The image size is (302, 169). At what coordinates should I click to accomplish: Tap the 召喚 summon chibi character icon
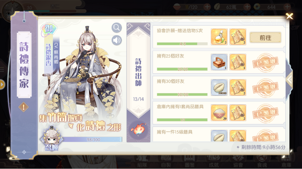(52, 139)
